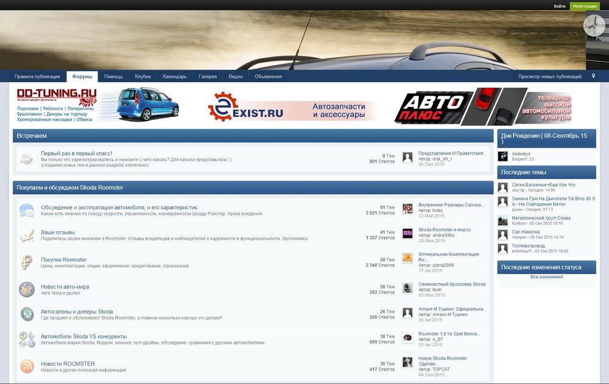Screen dimensions: 609x384
Task: Click Покупаем и обсуждаем Skoda Roomster header
Action: (253, 187)
